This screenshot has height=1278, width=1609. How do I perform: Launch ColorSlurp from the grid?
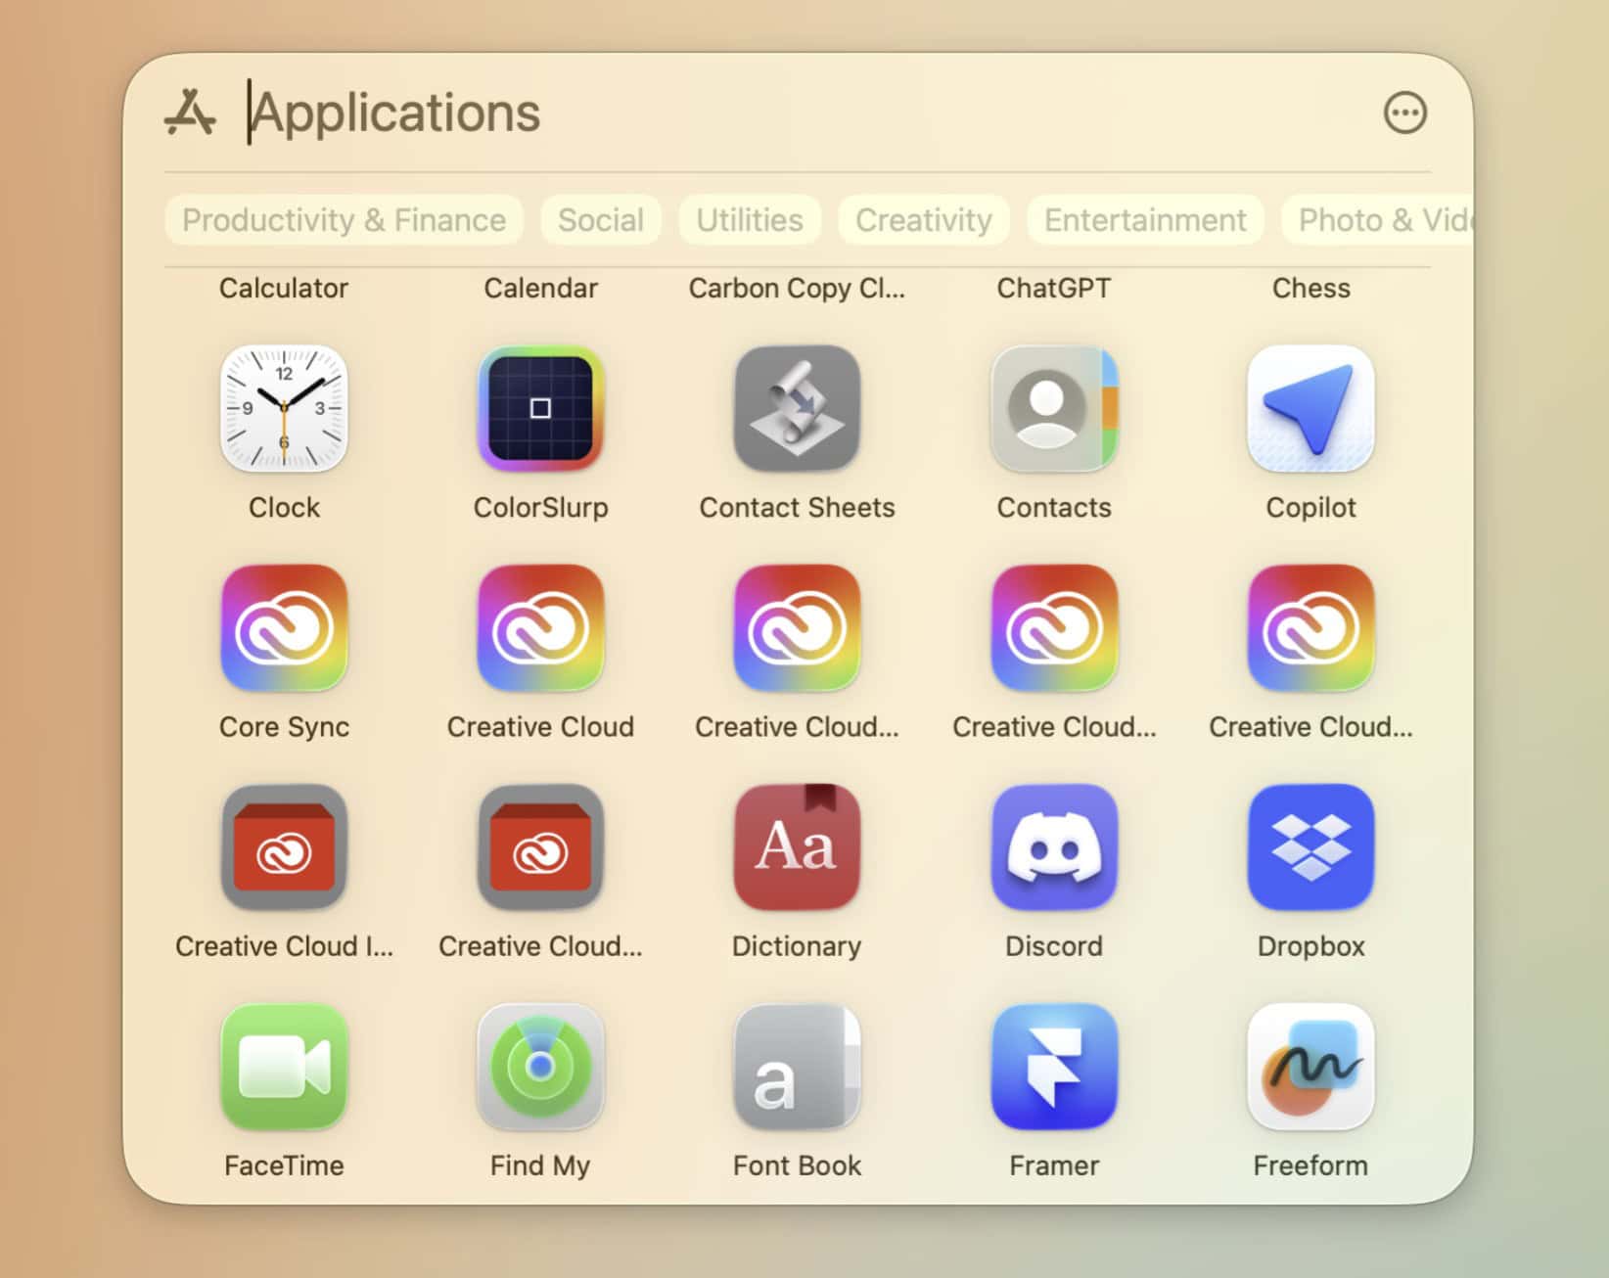[540, 409]
